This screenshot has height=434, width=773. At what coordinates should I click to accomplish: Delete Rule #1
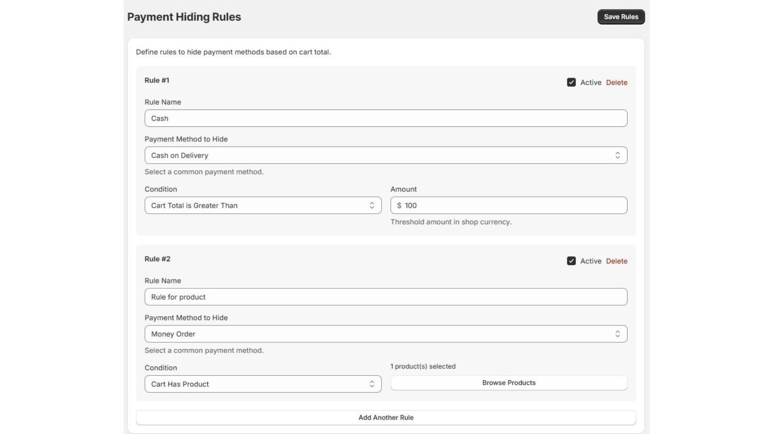[x=616, y=82]
